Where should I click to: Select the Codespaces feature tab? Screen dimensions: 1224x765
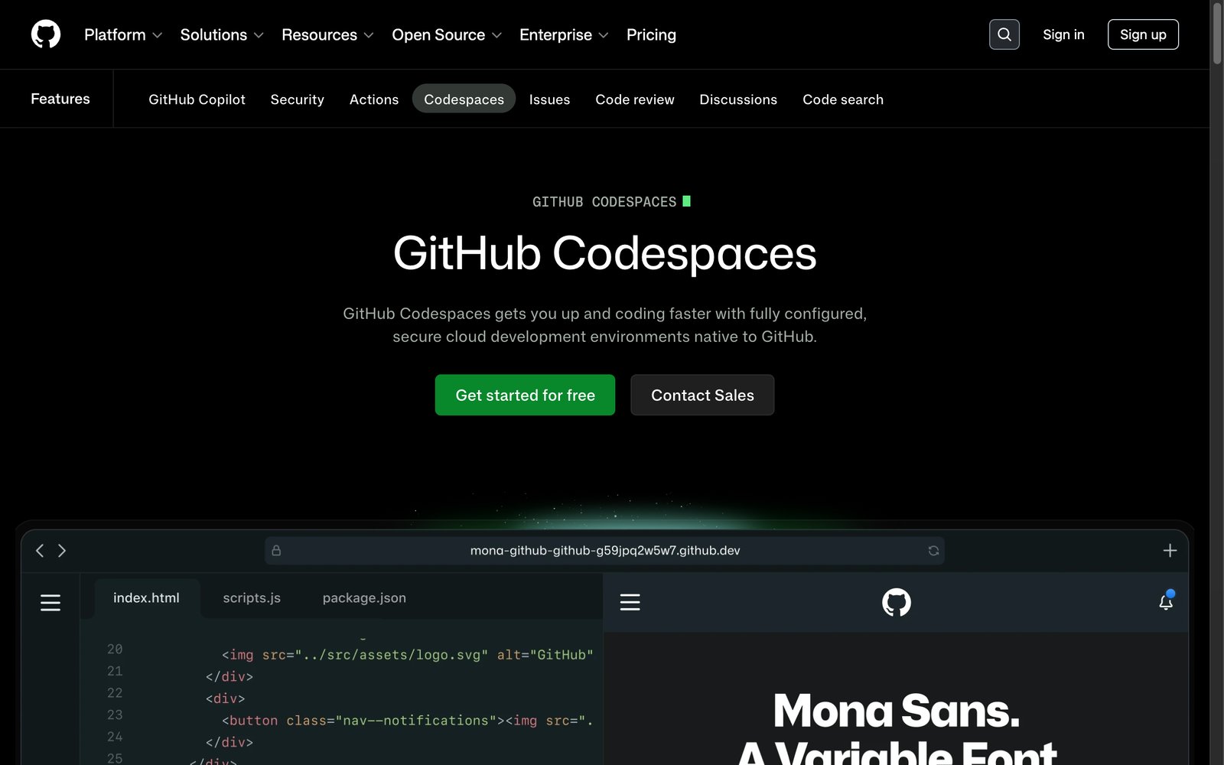tap(464, 99)
